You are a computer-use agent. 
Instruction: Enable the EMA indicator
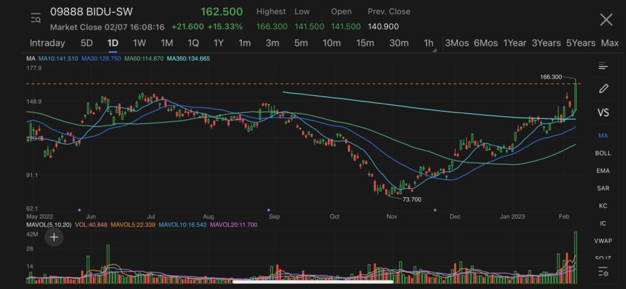point(603,170)
